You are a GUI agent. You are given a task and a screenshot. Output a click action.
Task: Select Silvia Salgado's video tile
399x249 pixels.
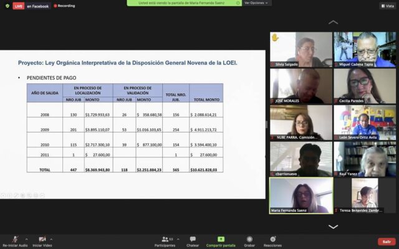[x=300, y=50]
